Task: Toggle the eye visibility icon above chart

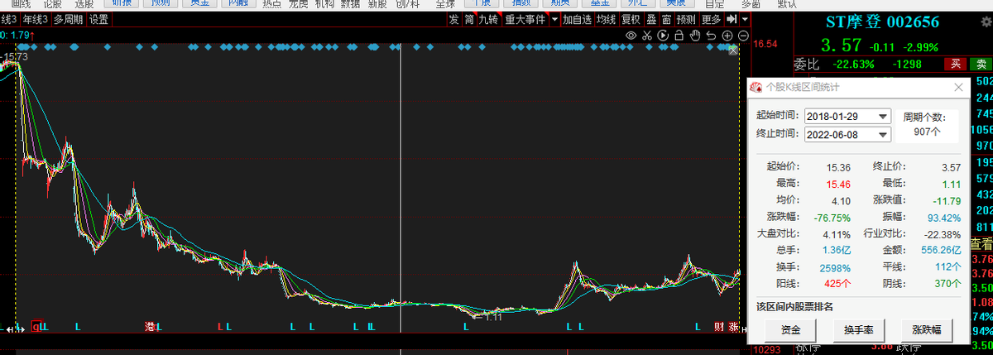Action: coord(631,36)
